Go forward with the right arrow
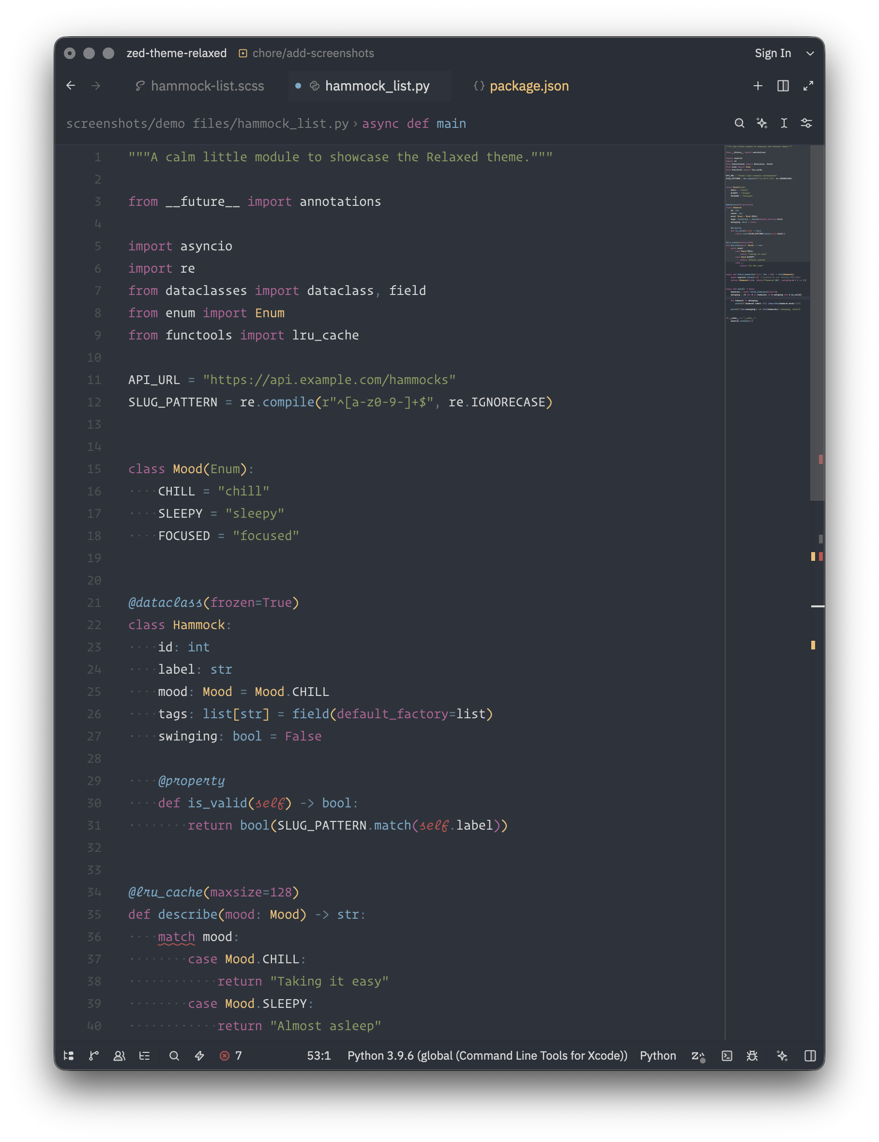This screenshot has width=879, height=1142. 96,86
